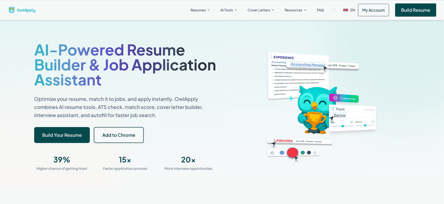This screenshot has height=204, width=444.
Task: Expand the AI Tools menu
Action: click(x=228, y=10)
